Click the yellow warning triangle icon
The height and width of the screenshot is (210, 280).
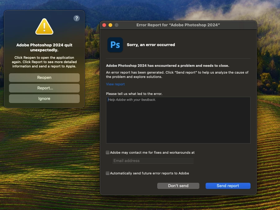click(44, 27)
